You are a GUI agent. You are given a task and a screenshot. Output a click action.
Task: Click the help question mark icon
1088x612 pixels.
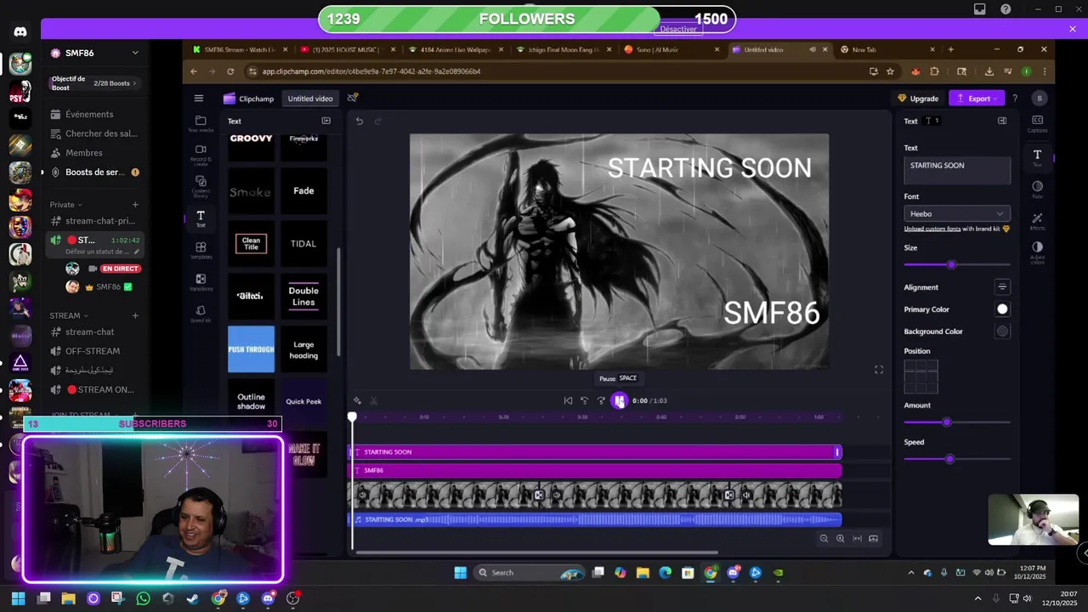click(x=1015, y=99)
